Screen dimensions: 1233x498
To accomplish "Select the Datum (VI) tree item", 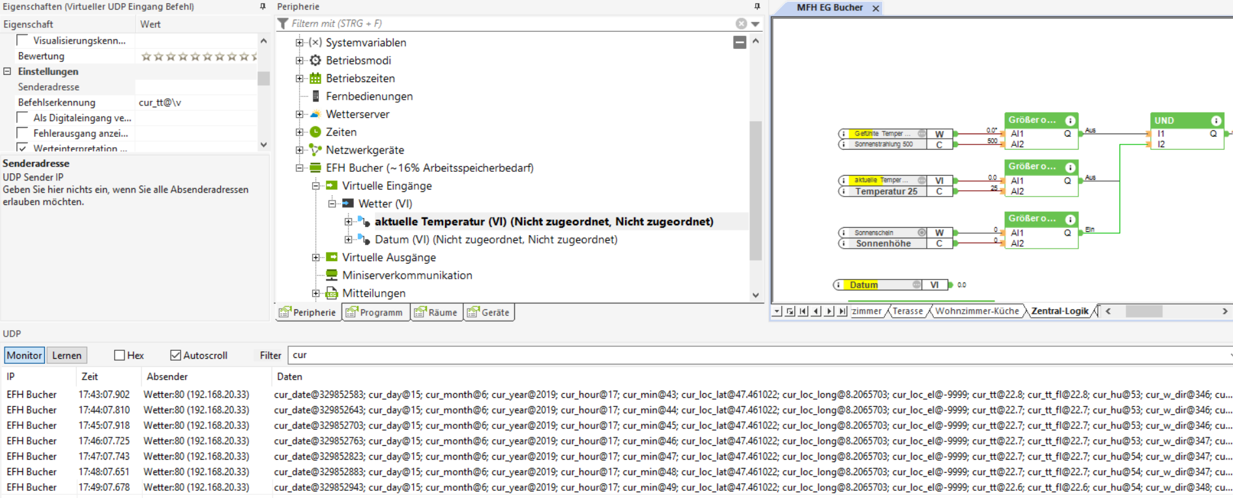I will [496, 240].
